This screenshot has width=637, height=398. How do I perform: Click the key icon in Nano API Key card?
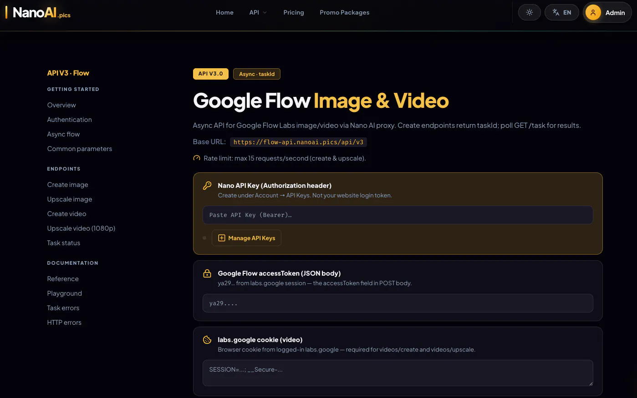[x=207, y=186]
